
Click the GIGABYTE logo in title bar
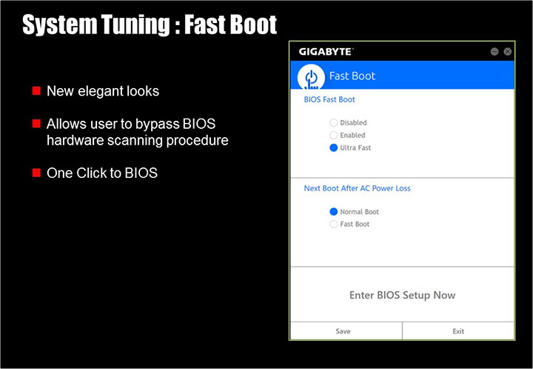tap(326, 52)
